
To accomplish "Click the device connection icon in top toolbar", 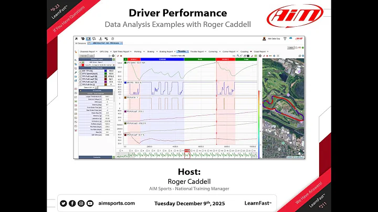I will (106, 38).
